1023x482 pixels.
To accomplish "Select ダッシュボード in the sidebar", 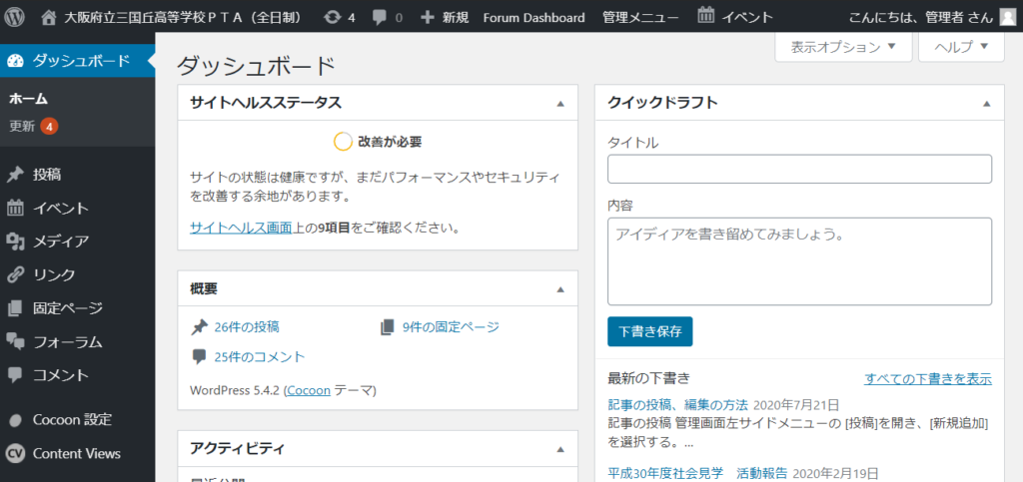I will [77, 61].
